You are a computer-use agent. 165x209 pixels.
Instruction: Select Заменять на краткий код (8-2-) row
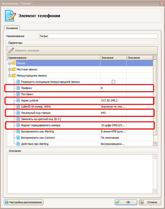(x=80, y=119)
